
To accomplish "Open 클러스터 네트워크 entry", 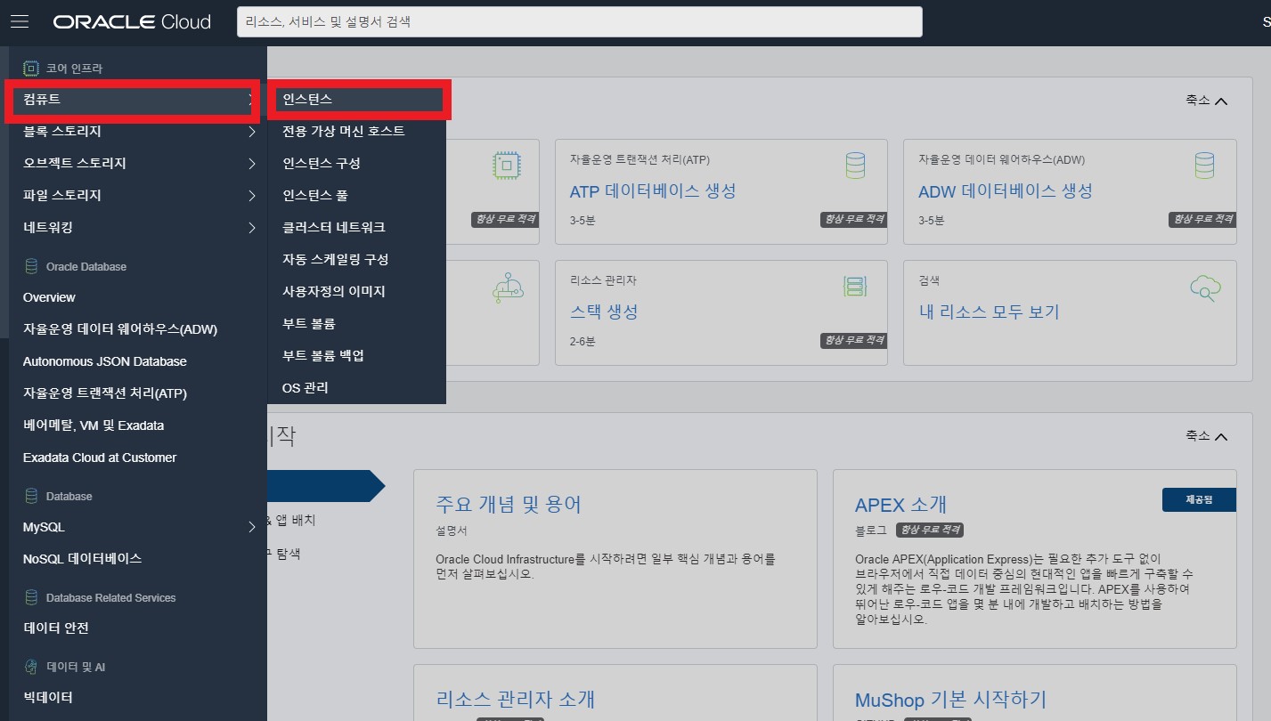I will [x=334, y=227].
